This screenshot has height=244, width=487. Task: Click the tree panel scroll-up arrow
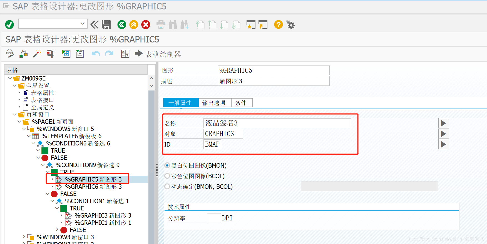pos(151,78)
